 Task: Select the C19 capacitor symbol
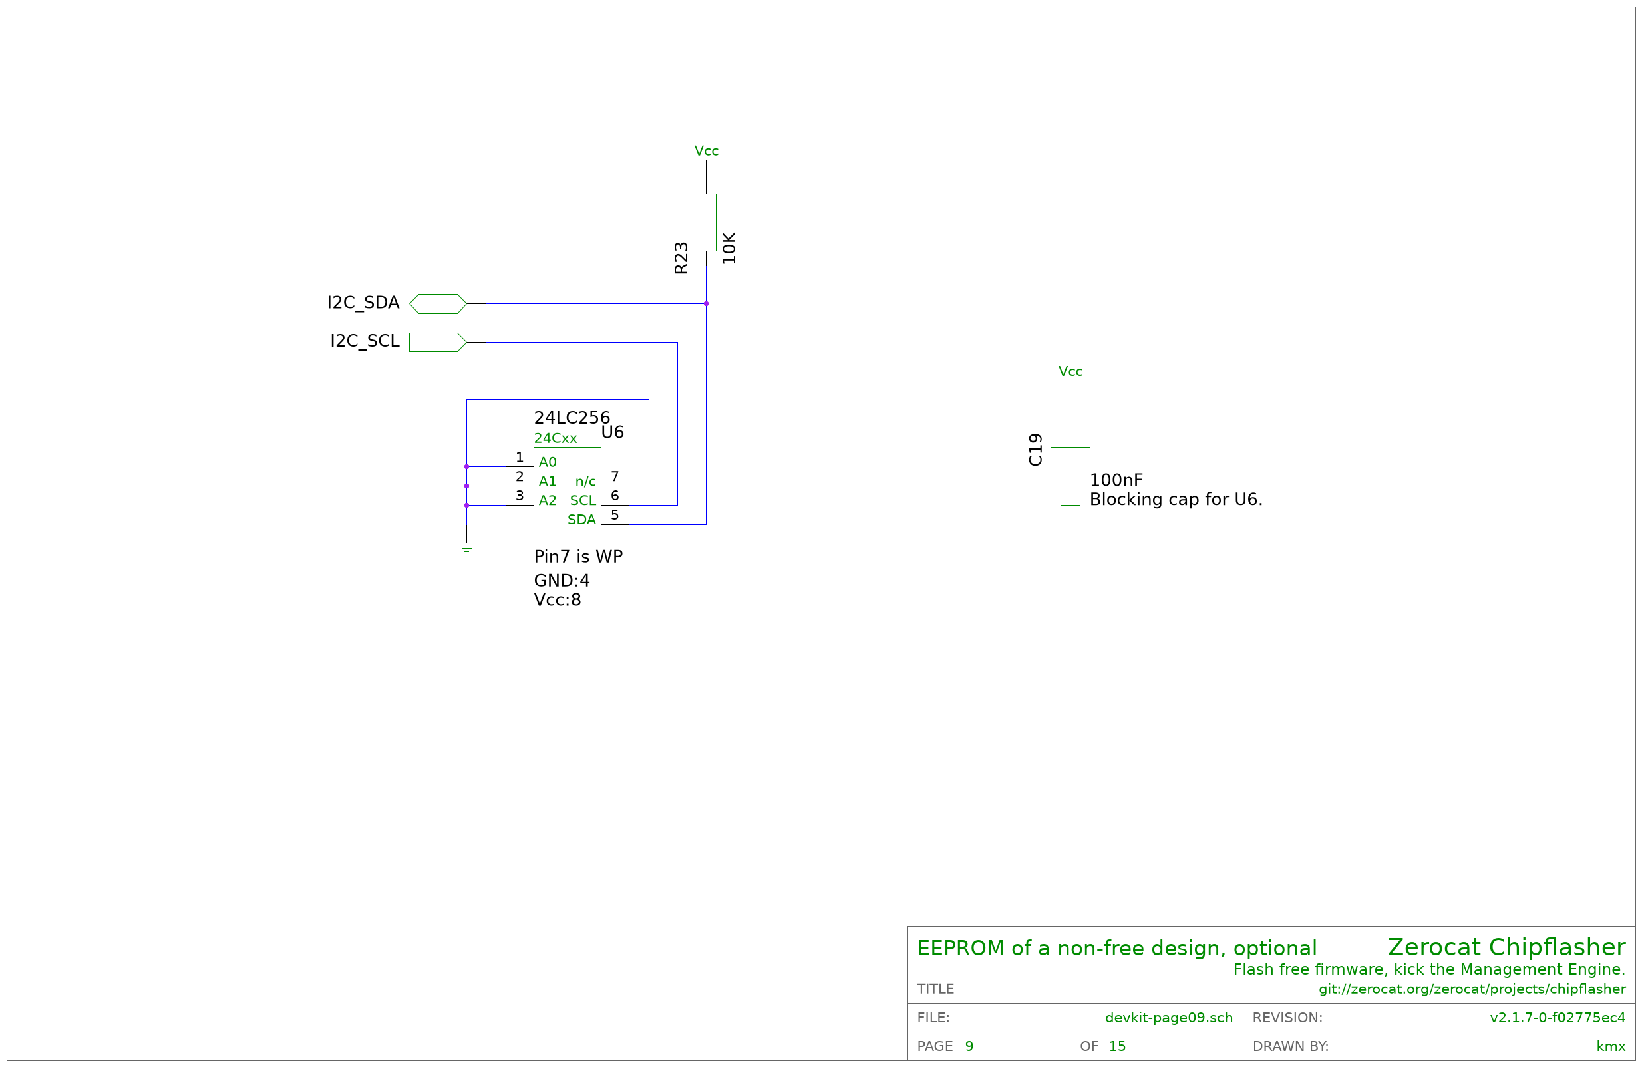pos(1070,443)
